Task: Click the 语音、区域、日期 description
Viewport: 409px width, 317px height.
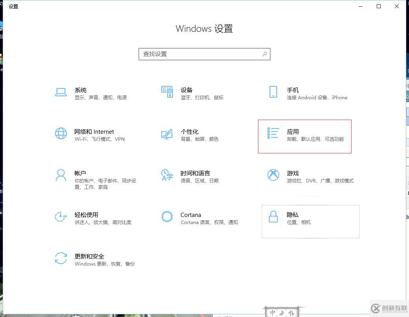Action: pyautogui.click(x=199, y=180)
